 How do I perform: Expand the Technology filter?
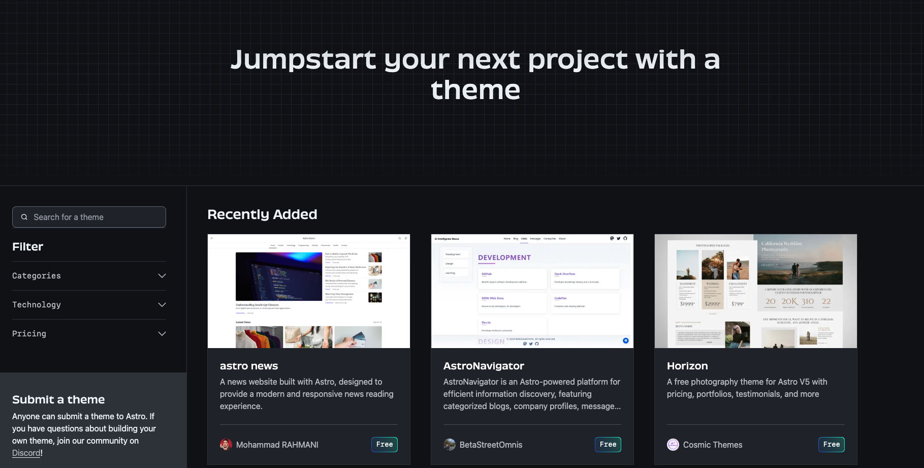(x=89, y=305)
